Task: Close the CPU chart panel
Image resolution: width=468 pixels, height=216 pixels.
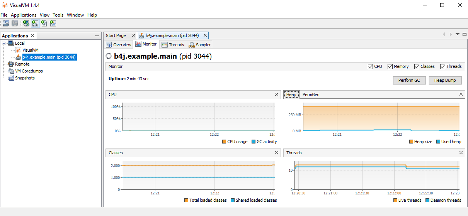Action: click(277, 94)
